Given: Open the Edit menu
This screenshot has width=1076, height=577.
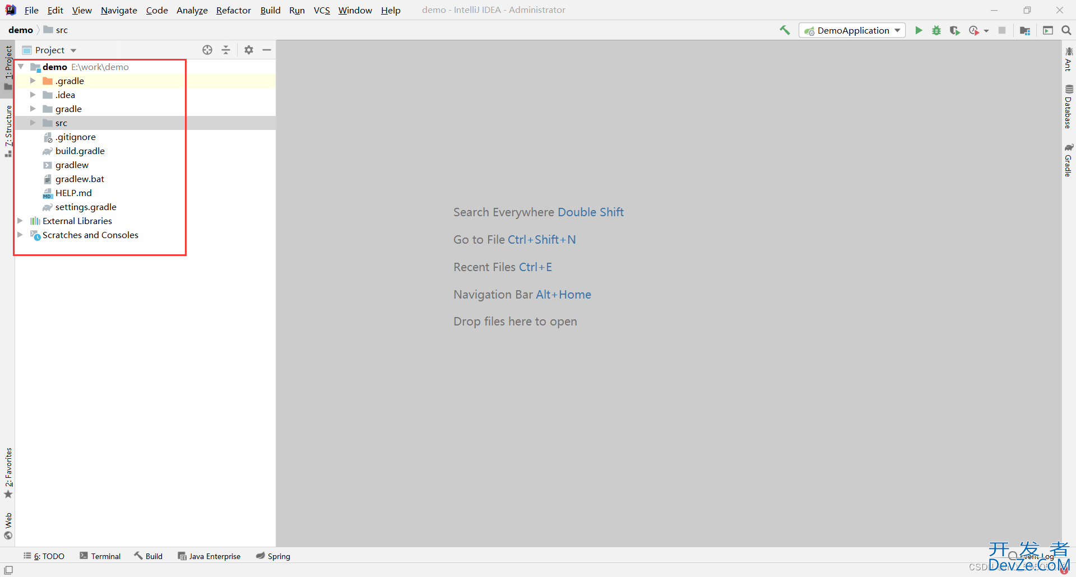Looking at the screenshot, I should click(55, 10).
